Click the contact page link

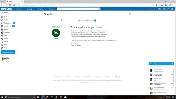pyautogui.click(x=83, y=40)
